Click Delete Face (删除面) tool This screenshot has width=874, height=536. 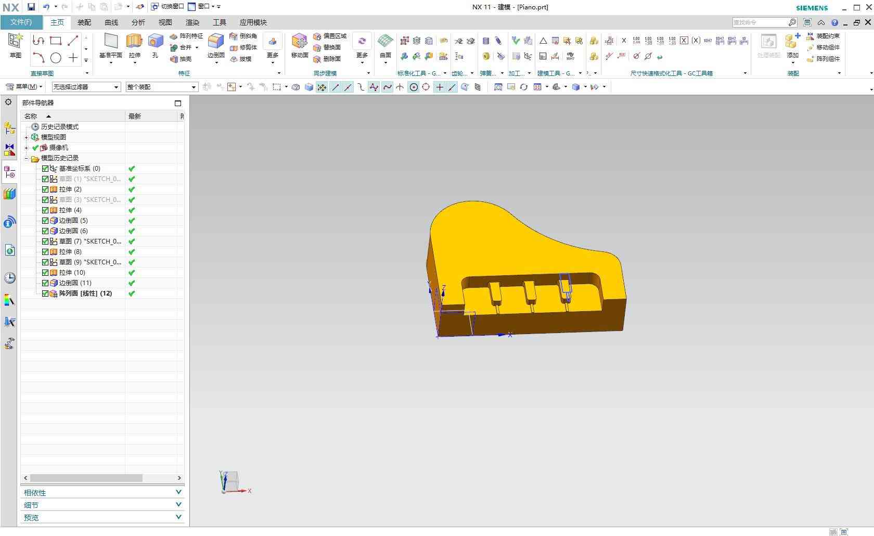pos(327,59)
